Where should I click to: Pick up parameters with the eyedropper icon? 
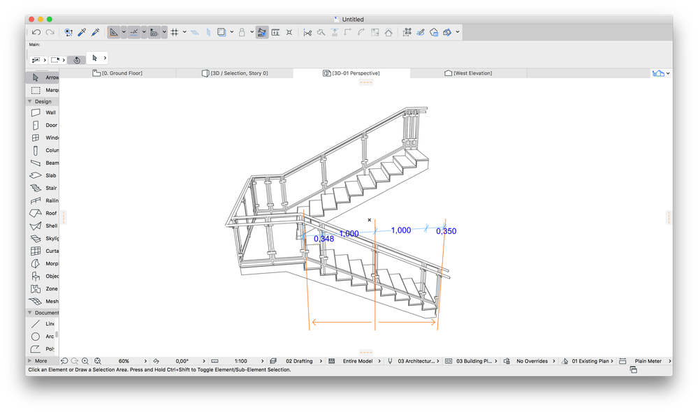click(x=82, y=32)
